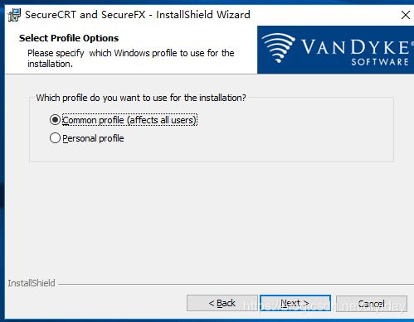Click the separator line beside InstallShield

point(236,284)
